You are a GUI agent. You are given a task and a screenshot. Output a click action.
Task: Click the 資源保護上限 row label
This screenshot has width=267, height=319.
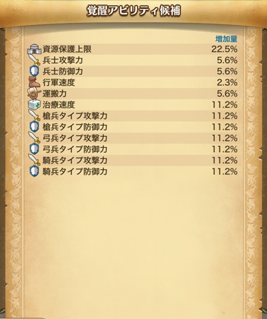pos(67,49)
